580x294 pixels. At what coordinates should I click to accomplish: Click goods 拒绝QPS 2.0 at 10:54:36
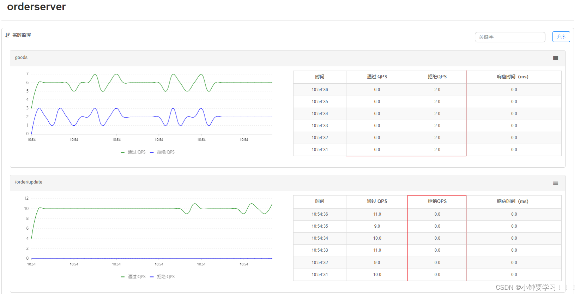coord(437,90)
